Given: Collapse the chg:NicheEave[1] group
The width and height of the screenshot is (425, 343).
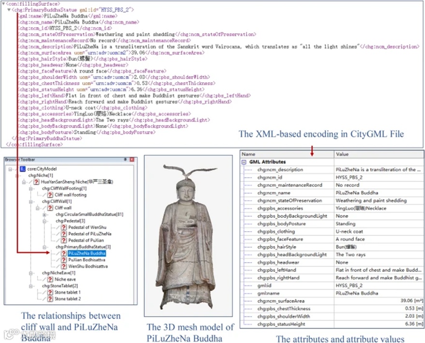Looking at the screenshot, I should (x=30, y=273).
